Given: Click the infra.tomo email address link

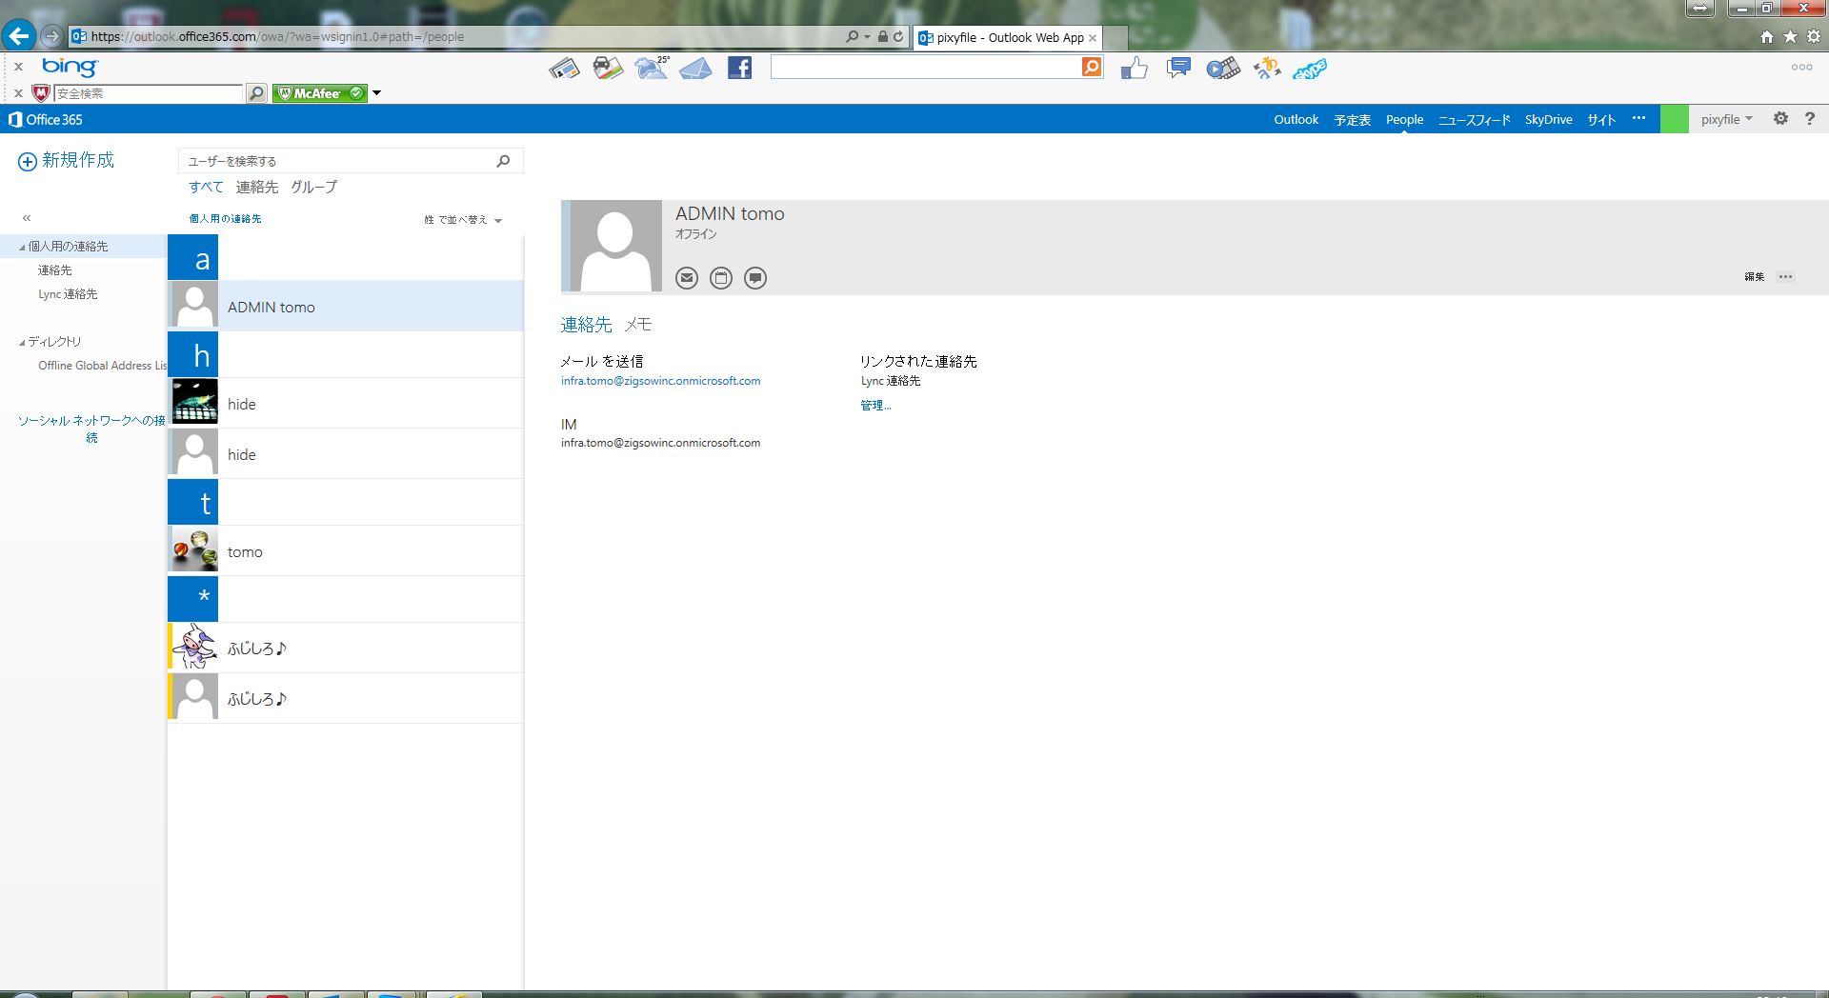Looking at the screenshot, I should [660, 381].
